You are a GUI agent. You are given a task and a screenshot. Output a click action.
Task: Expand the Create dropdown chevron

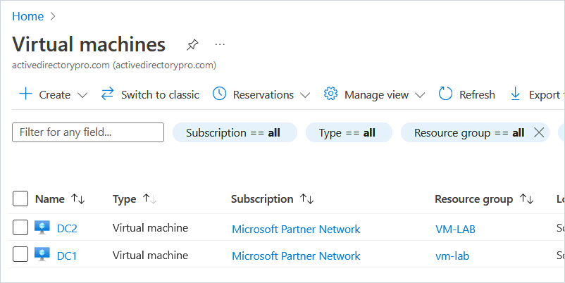(82, 96)
